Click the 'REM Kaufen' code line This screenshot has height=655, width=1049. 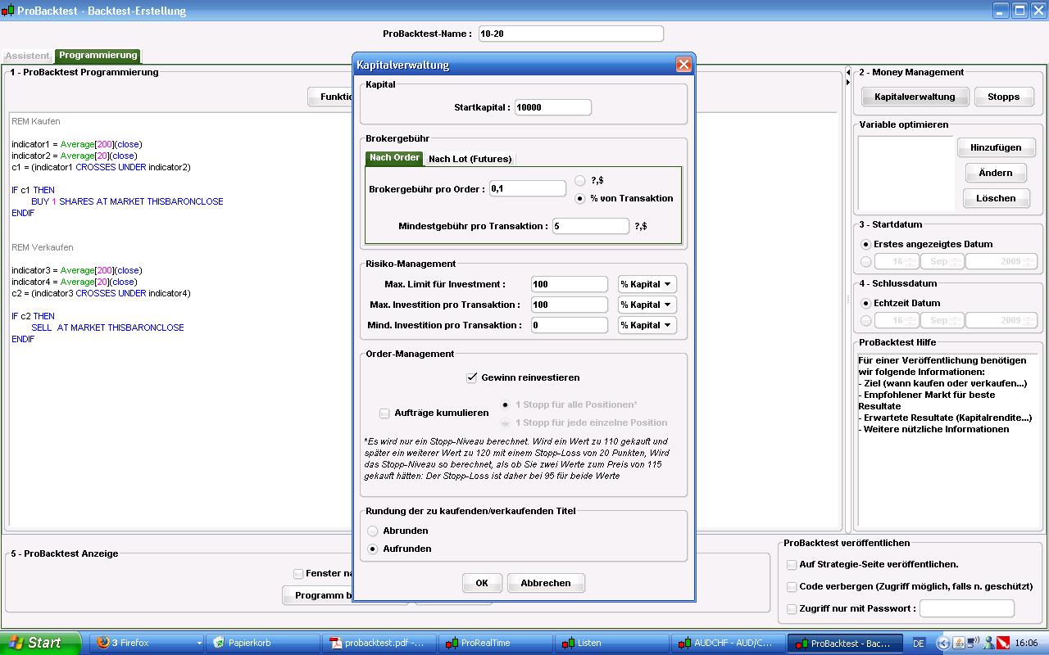click(x=36, y=121)
